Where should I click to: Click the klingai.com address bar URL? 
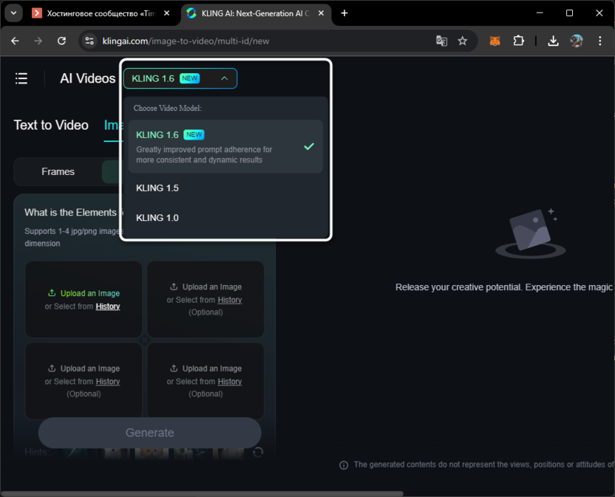(186, 41)
